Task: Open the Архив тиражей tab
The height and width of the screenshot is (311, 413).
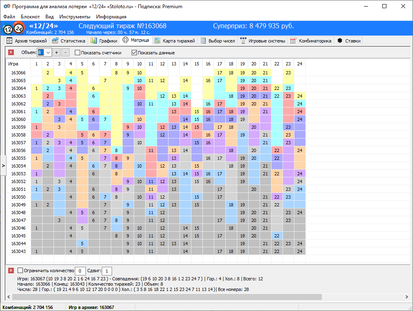Action: pos(27,41)
